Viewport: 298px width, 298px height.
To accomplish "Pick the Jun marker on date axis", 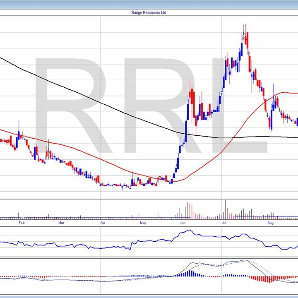I will (183, 223).
